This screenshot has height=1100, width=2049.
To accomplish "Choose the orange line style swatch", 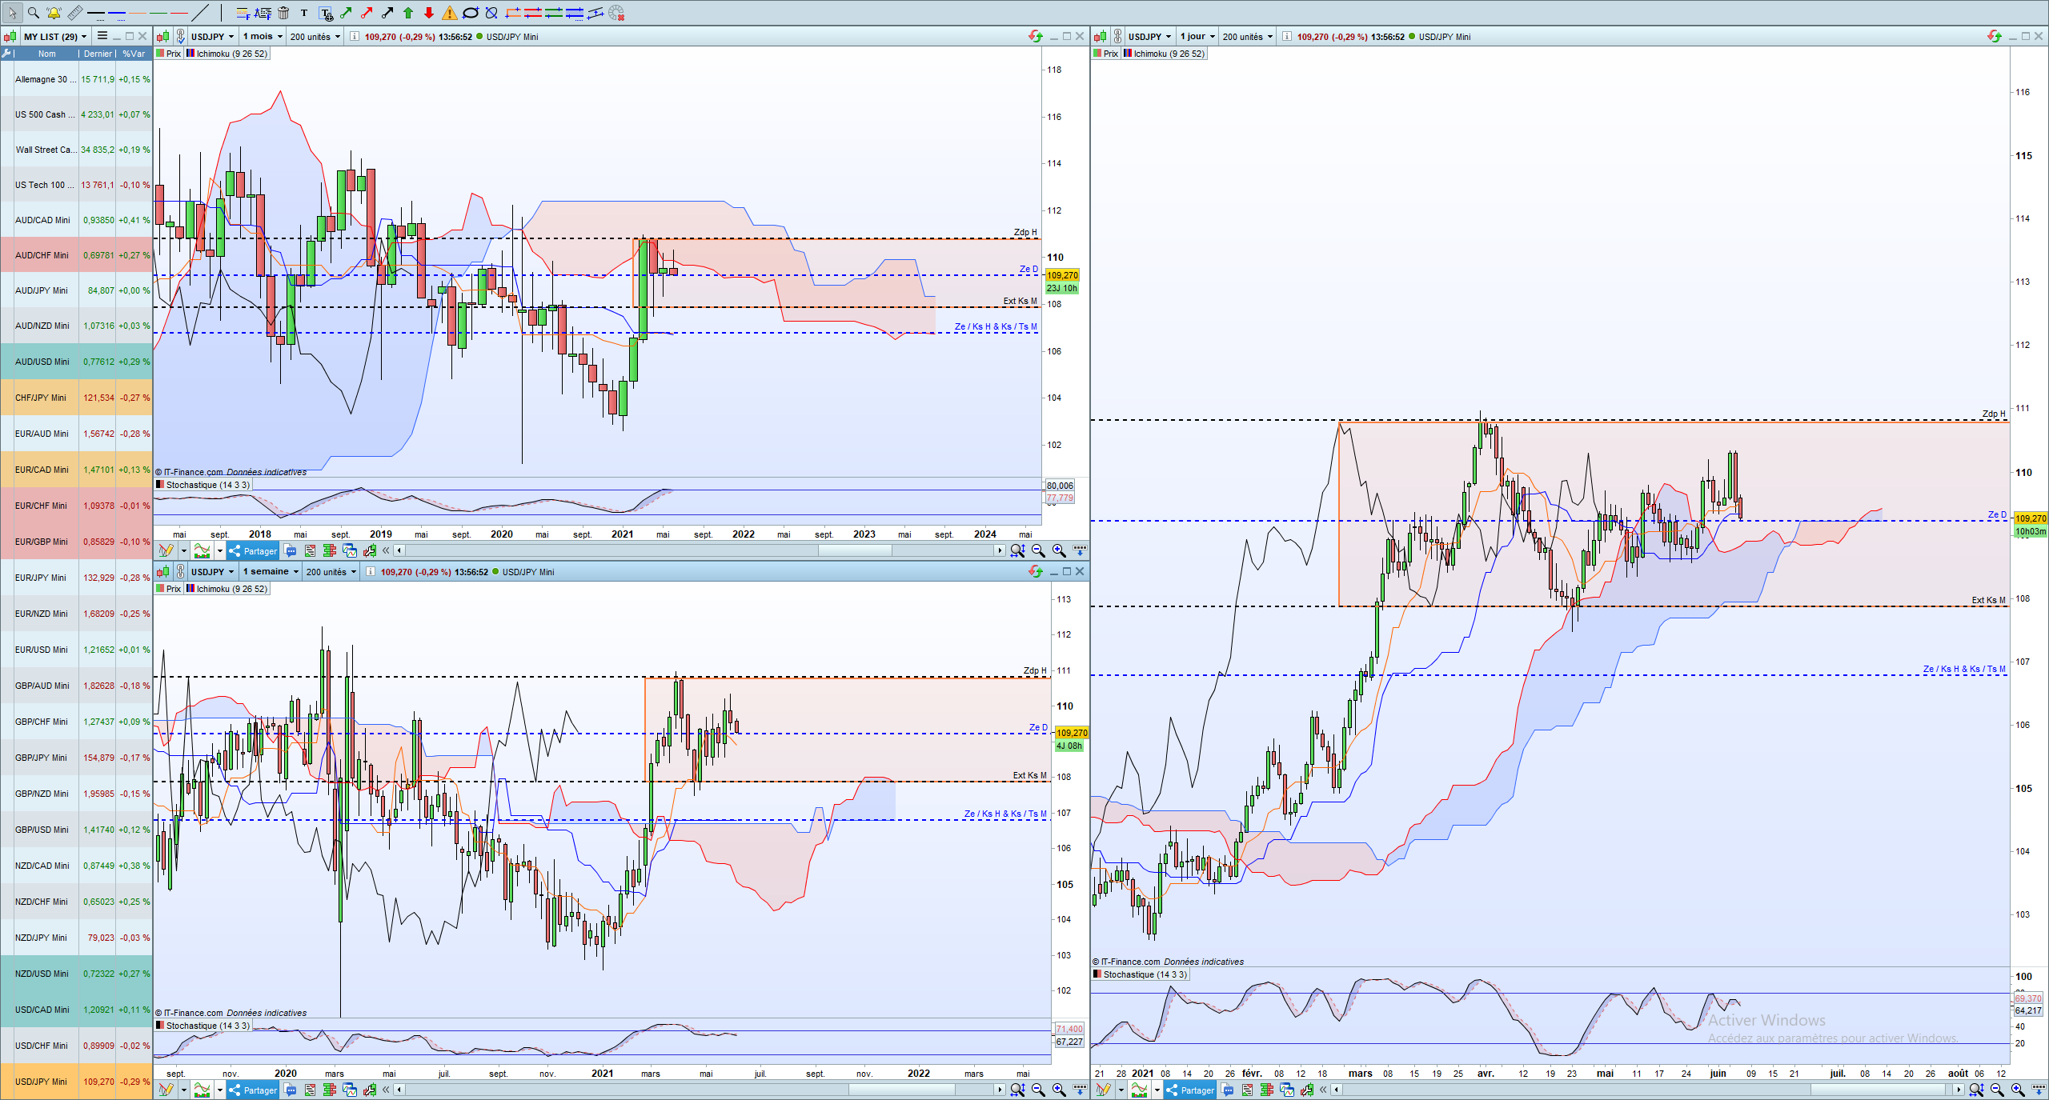I will 138,13.
